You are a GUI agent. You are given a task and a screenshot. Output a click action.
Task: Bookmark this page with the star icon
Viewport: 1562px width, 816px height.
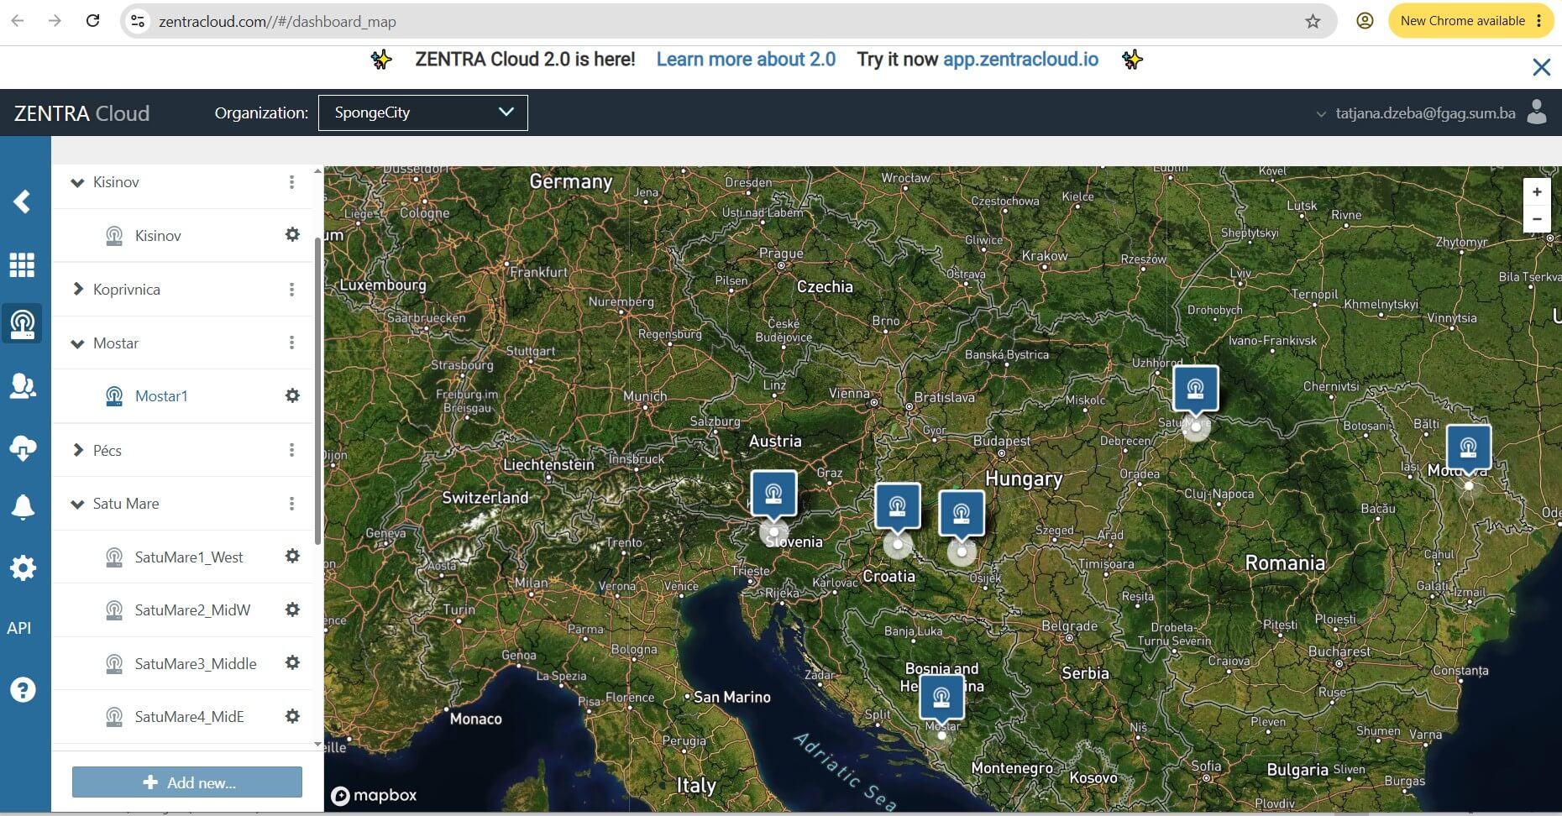[1313, 22]
